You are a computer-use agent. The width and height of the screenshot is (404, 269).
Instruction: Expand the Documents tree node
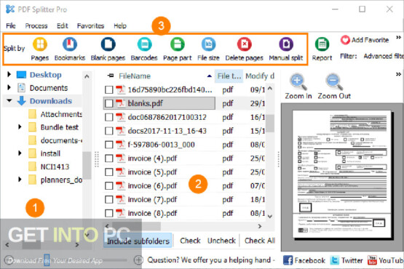coord(9,87)
